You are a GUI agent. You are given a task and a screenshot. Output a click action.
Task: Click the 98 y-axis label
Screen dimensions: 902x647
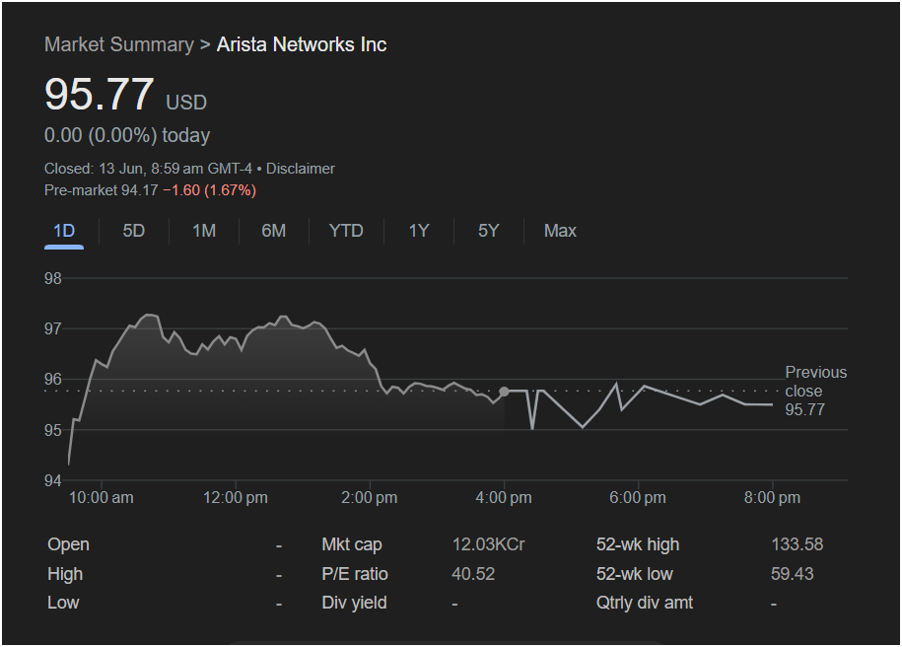point(53,279)
